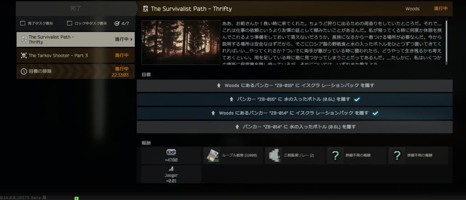
Task: Enable the 完了タスク表示 checkbox
Action: (23, 23)
